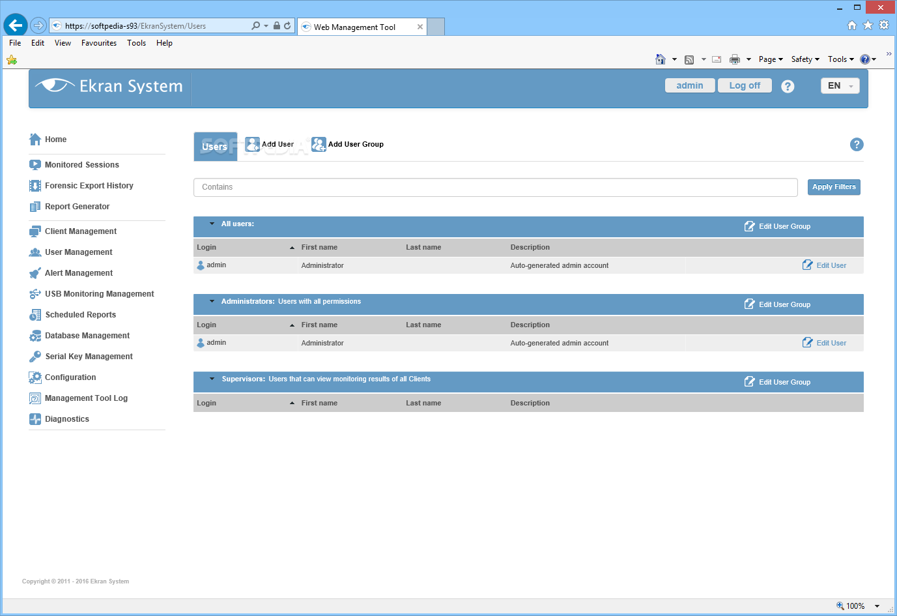
Task: Click the browser forward arrow button
Action: click(x=38, y=25)
